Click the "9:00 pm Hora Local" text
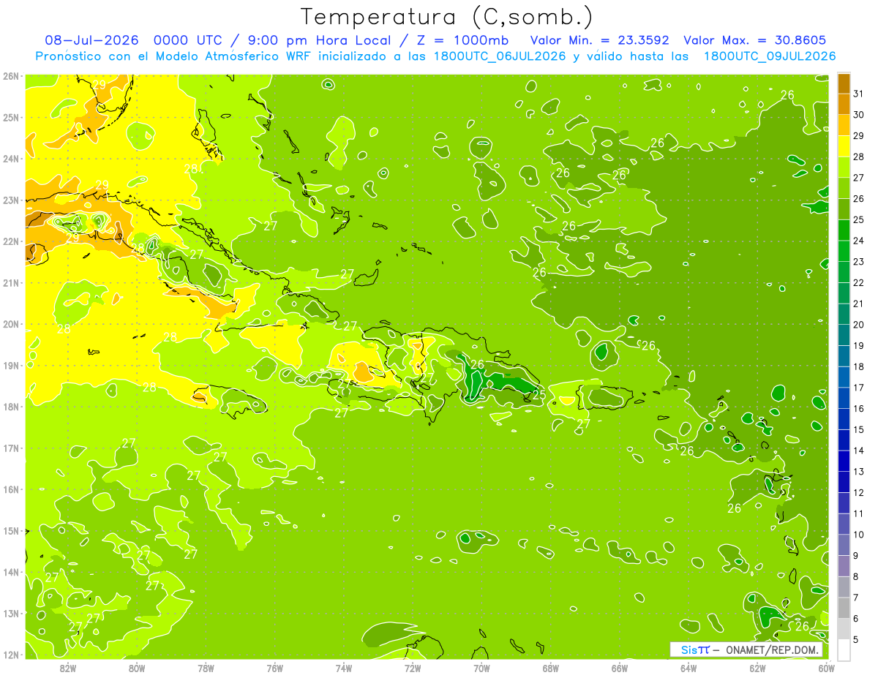 coord(320,40)
